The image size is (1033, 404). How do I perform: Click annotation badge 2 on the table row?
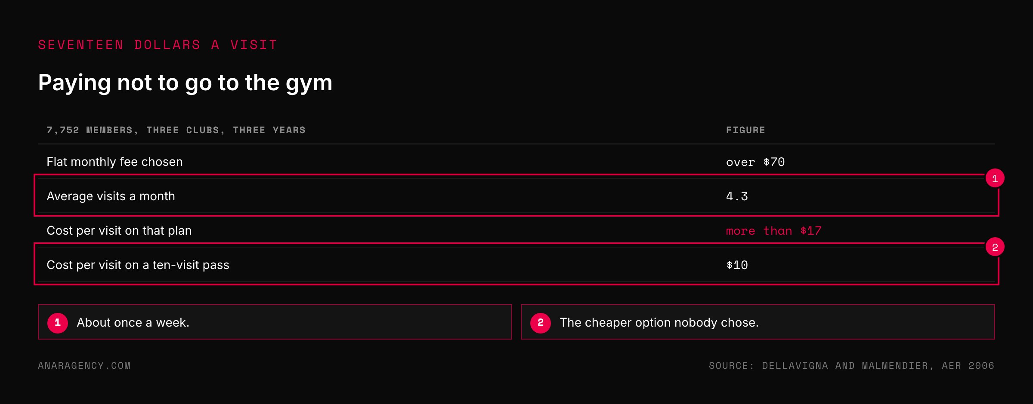point(995,247)
